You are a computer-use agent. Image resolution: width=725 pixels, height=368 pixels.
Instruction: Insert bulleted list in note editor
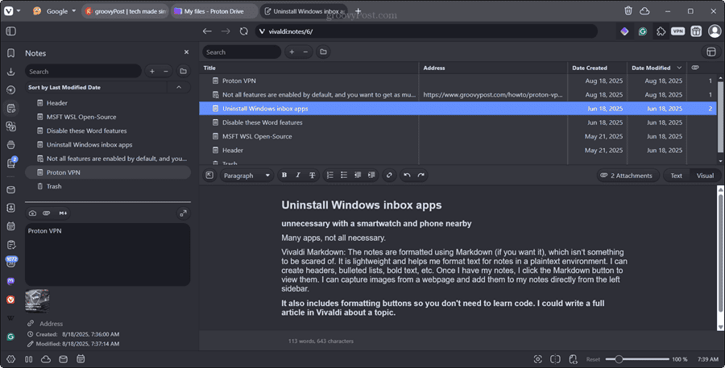[x=343, y=176]
